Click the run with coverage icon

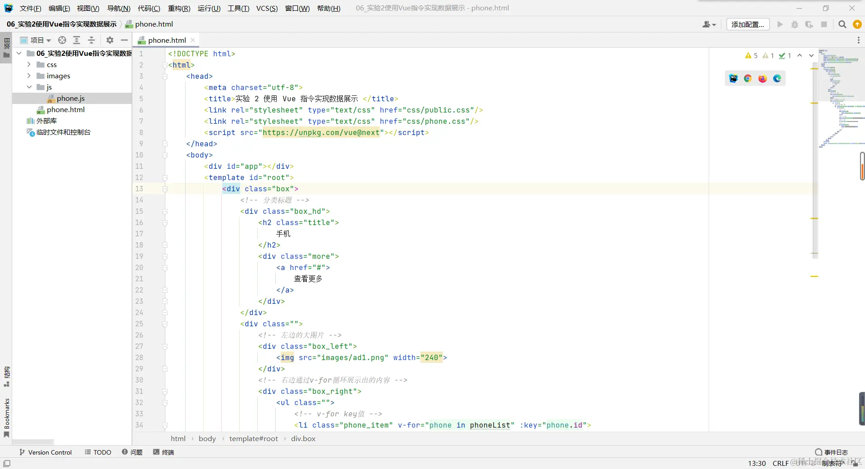pos(809,24)
